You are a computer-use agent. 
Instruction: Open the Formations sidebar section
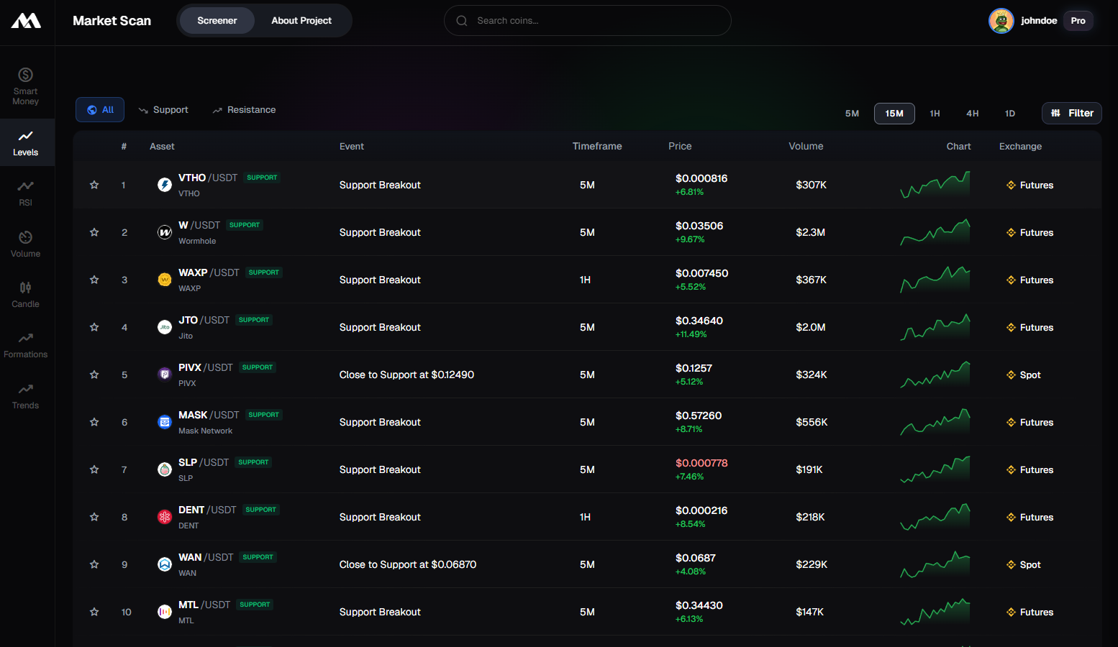(26, 345)
